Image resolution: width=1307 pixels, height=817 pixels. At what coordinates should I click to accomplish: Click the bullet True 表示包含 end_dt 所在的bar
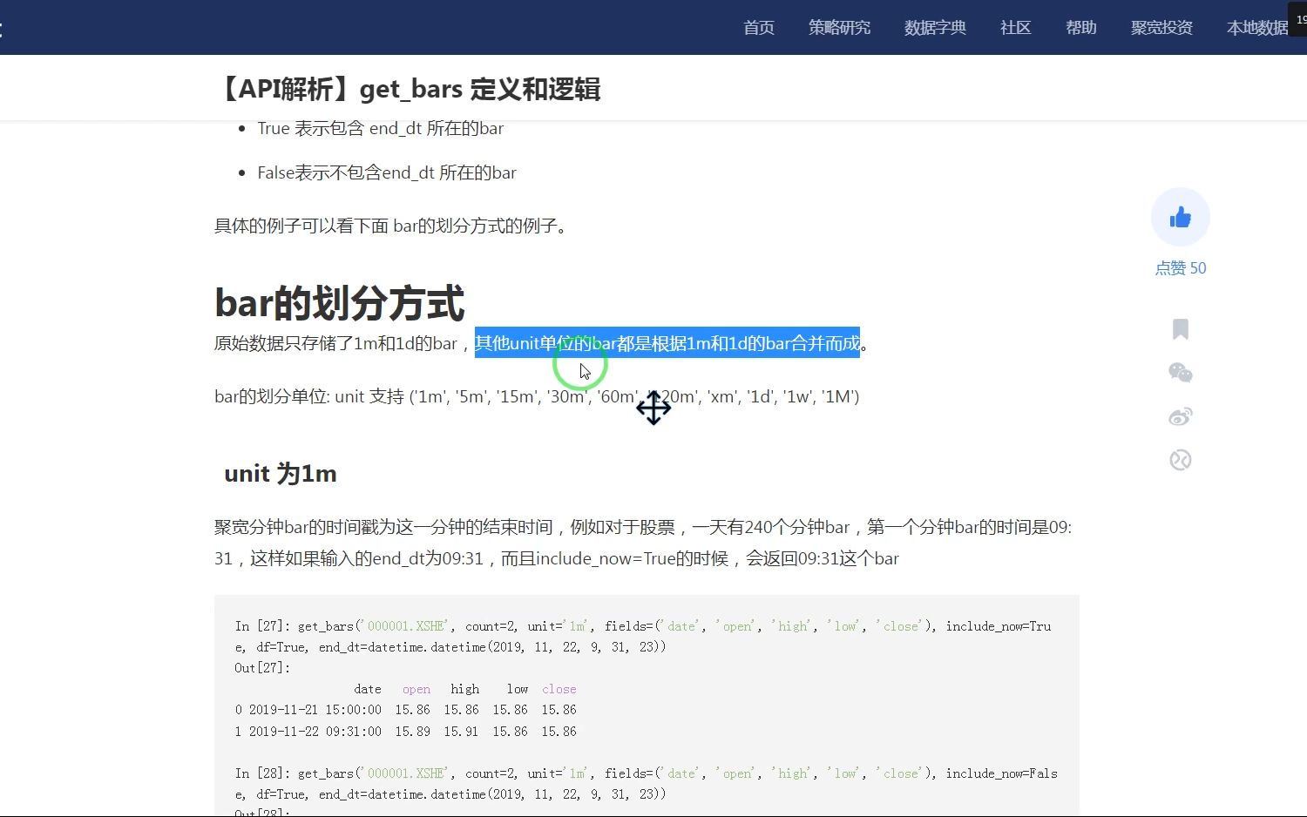click(x=381, y=128)
